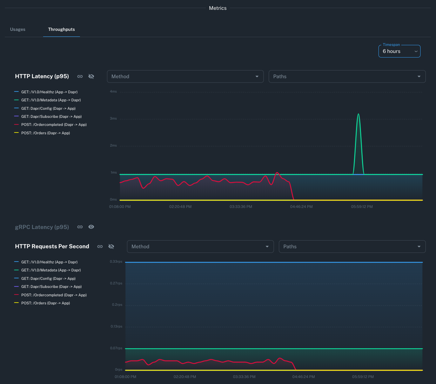
Task: Hide the HTTP Latency (p95) chart
Action: pos(91,76)
